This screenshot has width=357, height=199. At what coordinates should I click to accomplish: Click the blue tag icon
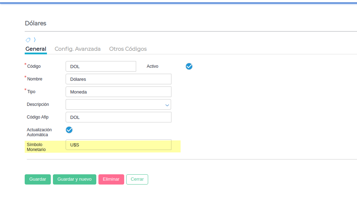coord(28,40)
